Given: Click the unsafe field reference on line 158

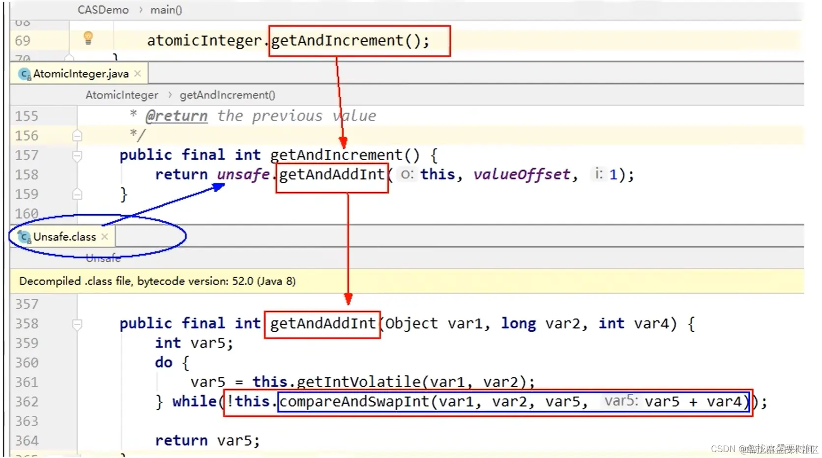Looking at the screenshot, I should pos(243,174).
